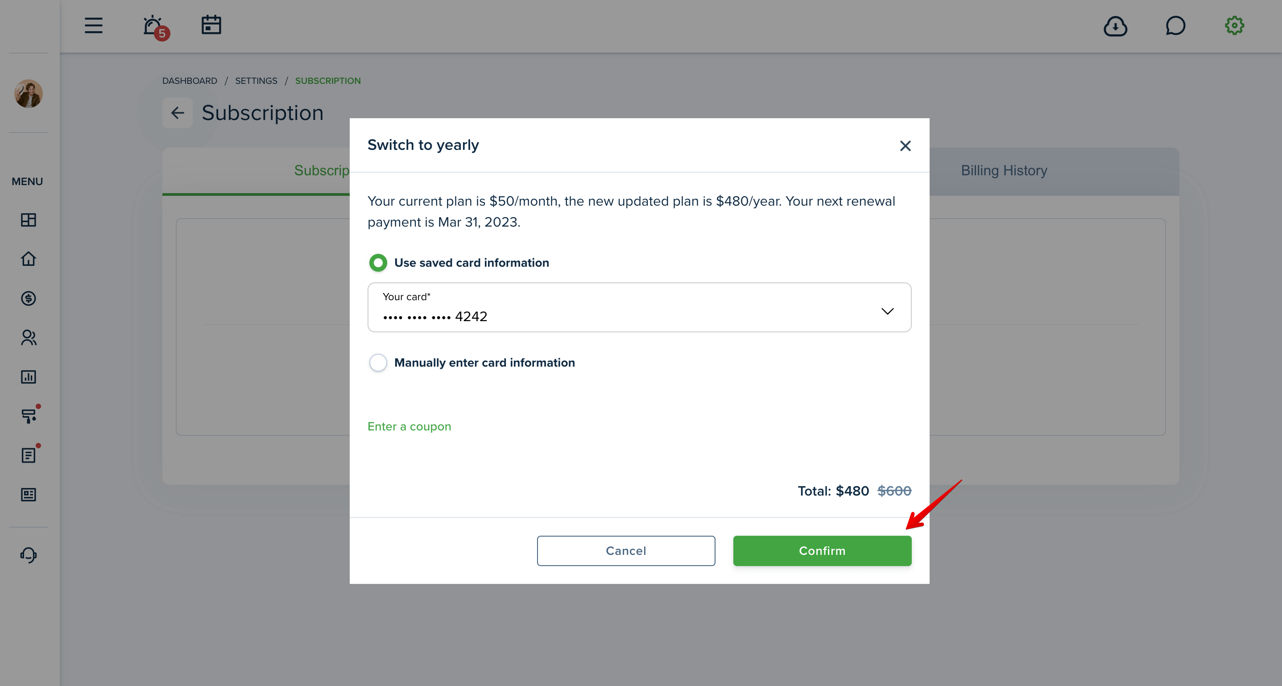Click the Cancel button
This screenshot has width=1282, height=686.
tap(625, 551)
